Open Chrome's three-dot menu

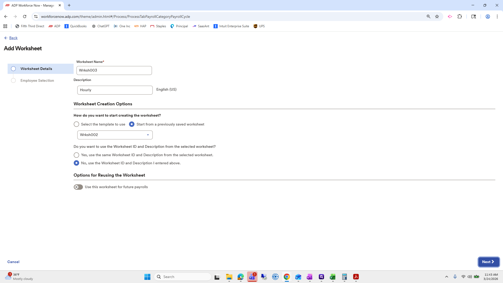(x=497, y=16)
